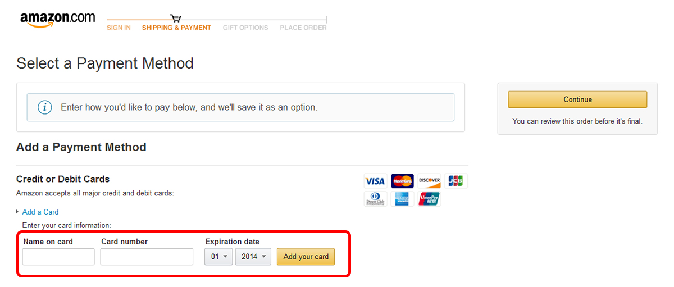Image resolution: width=674 pixels, height=287 pixels.
Task: Click the American Express logo
Action: click(x=402, y=199)
